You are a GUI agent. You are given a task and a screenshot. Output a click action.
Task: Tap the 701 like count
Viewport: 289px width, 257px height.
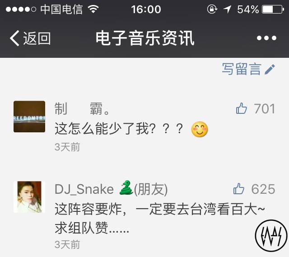pos(265,109)
